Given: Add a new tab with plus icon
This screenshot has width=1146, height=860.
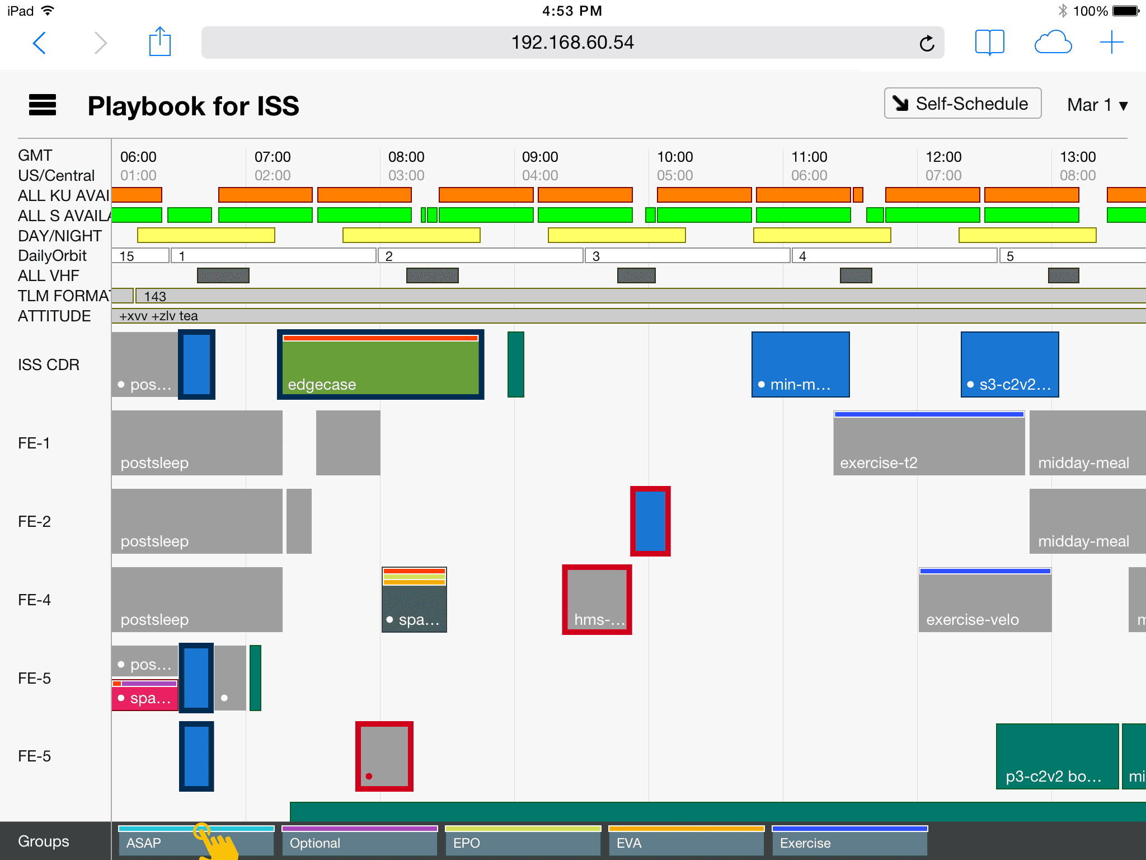Looking at the screenshot, I should pos(1111,43).
